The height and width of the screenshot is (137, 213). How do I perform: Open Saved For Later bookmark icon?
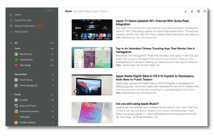(x=11, y=20)
